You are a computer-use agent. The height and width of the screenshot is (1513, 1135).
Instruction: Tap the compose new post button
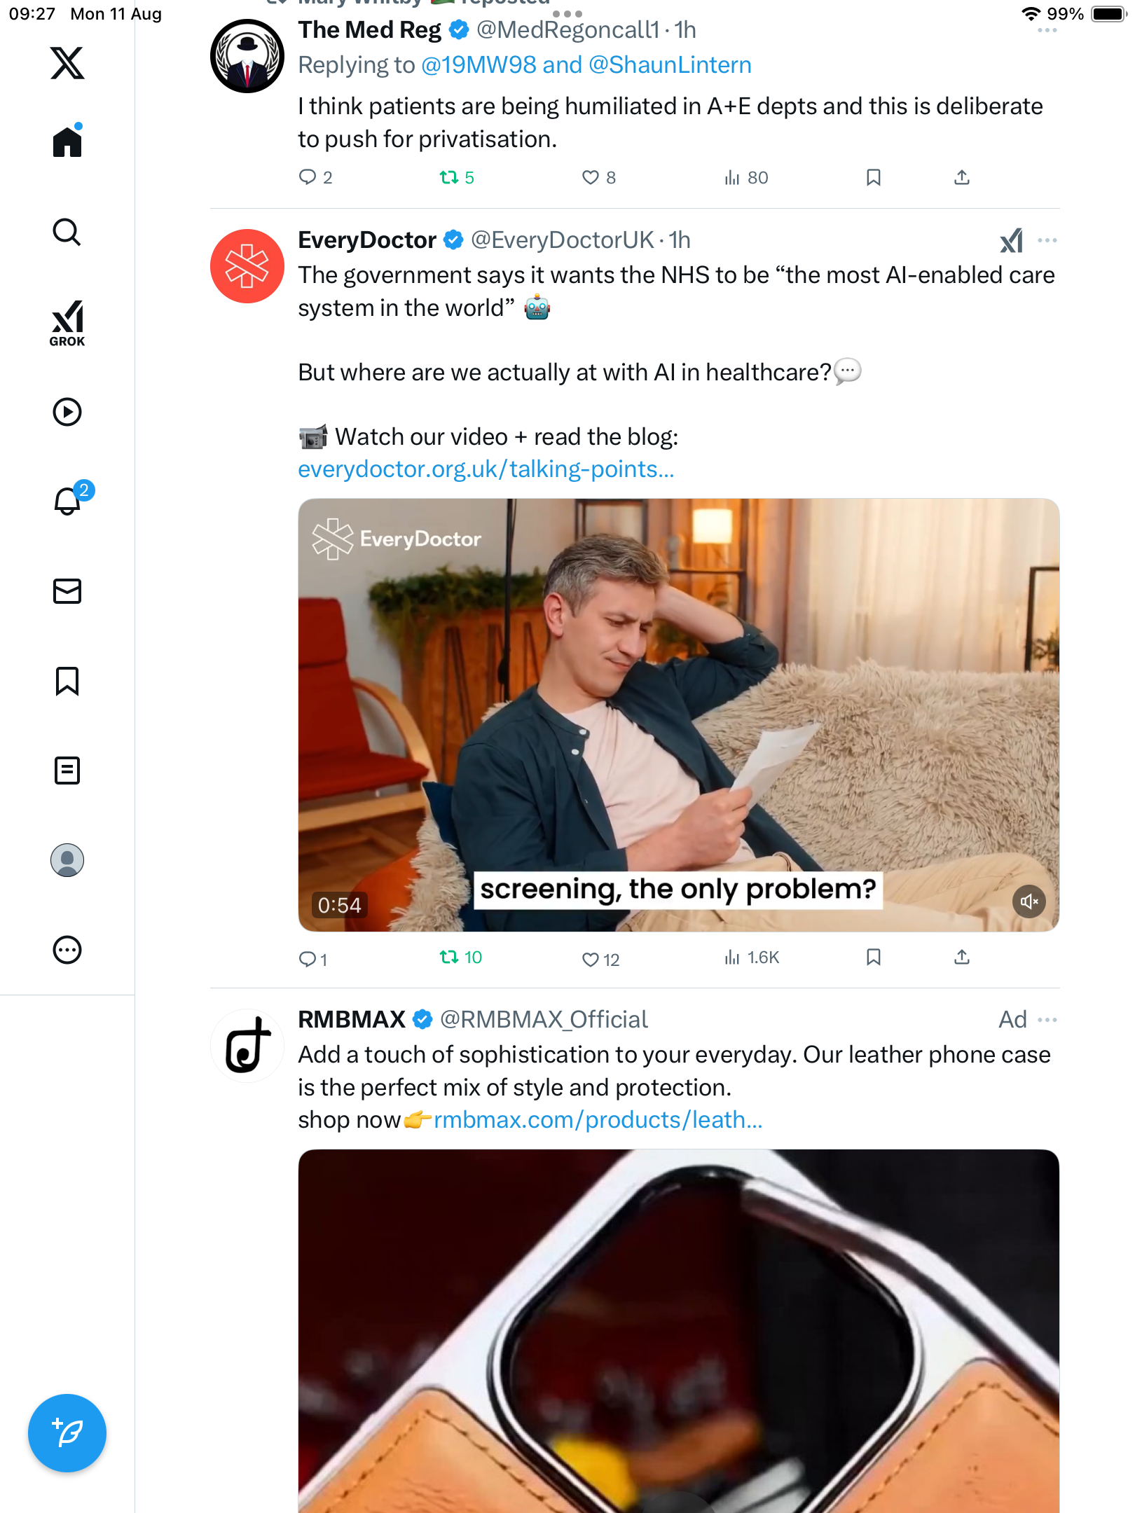[67, 1432]
